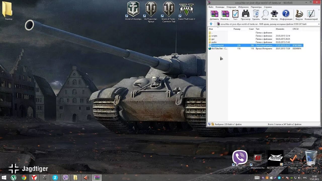The image size is (322, 181).
Task: Open the World of Warships desktop shortcut
Action: (133, 11)
